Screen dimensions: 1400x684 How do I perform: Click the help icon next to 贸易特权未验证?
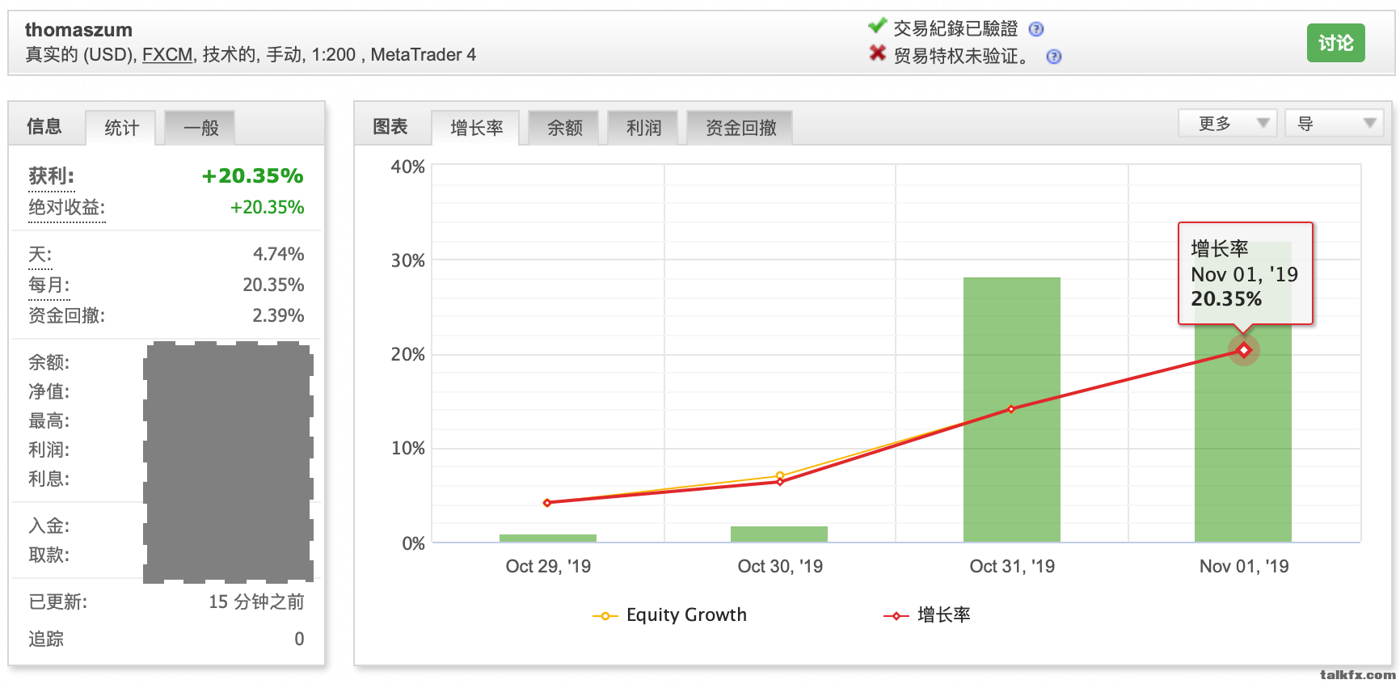[x=1054, y=57]
